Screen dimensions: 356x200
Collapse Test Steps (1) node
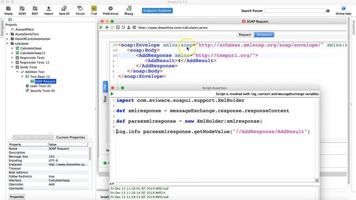[x=22, y=77]
